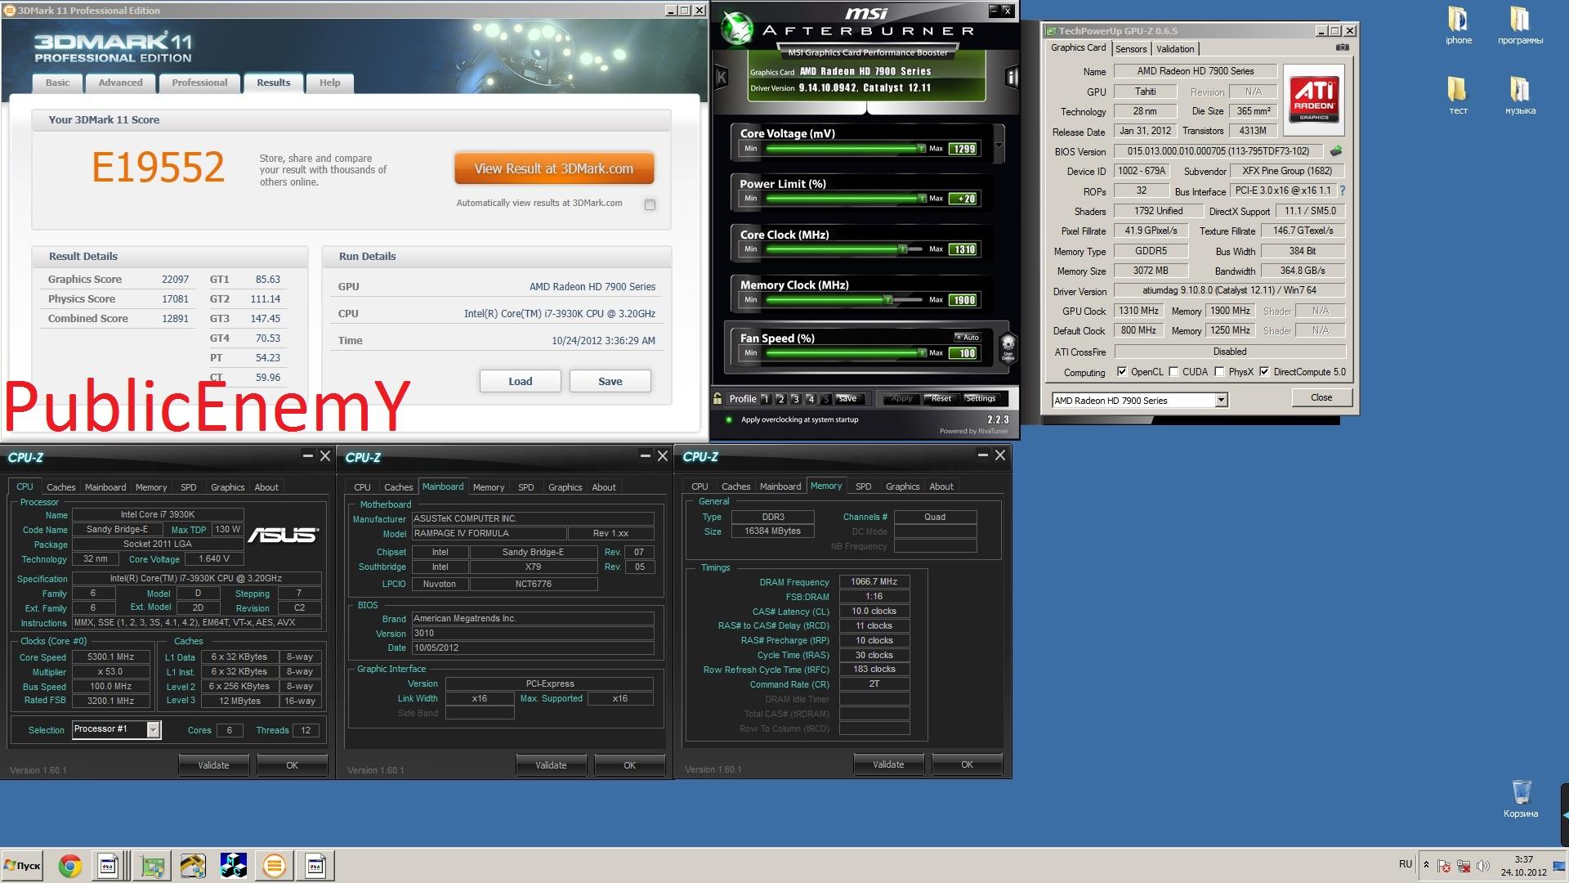Click the Пуск start button
The image size is (1569, 883).
(23, 866)
